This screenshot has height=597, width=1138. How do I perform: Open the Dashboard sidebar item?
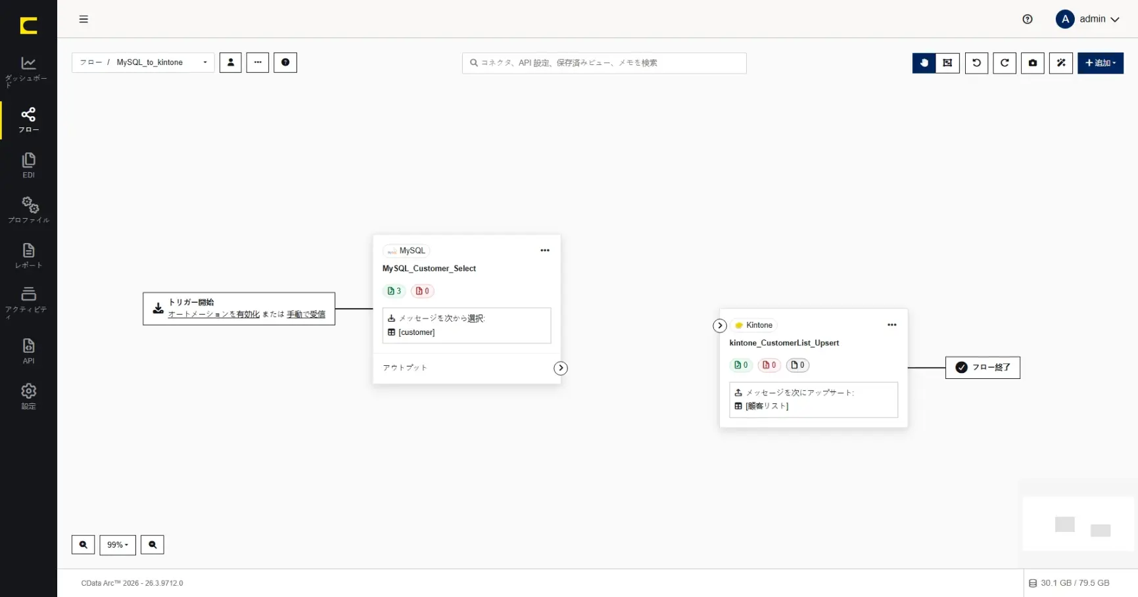[28, 72]
